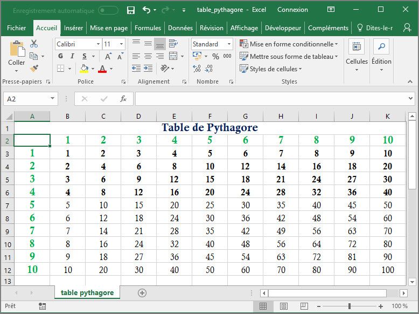Wrap text automatically icon
This screenshot has height=314, width=419.
(173, 44)
